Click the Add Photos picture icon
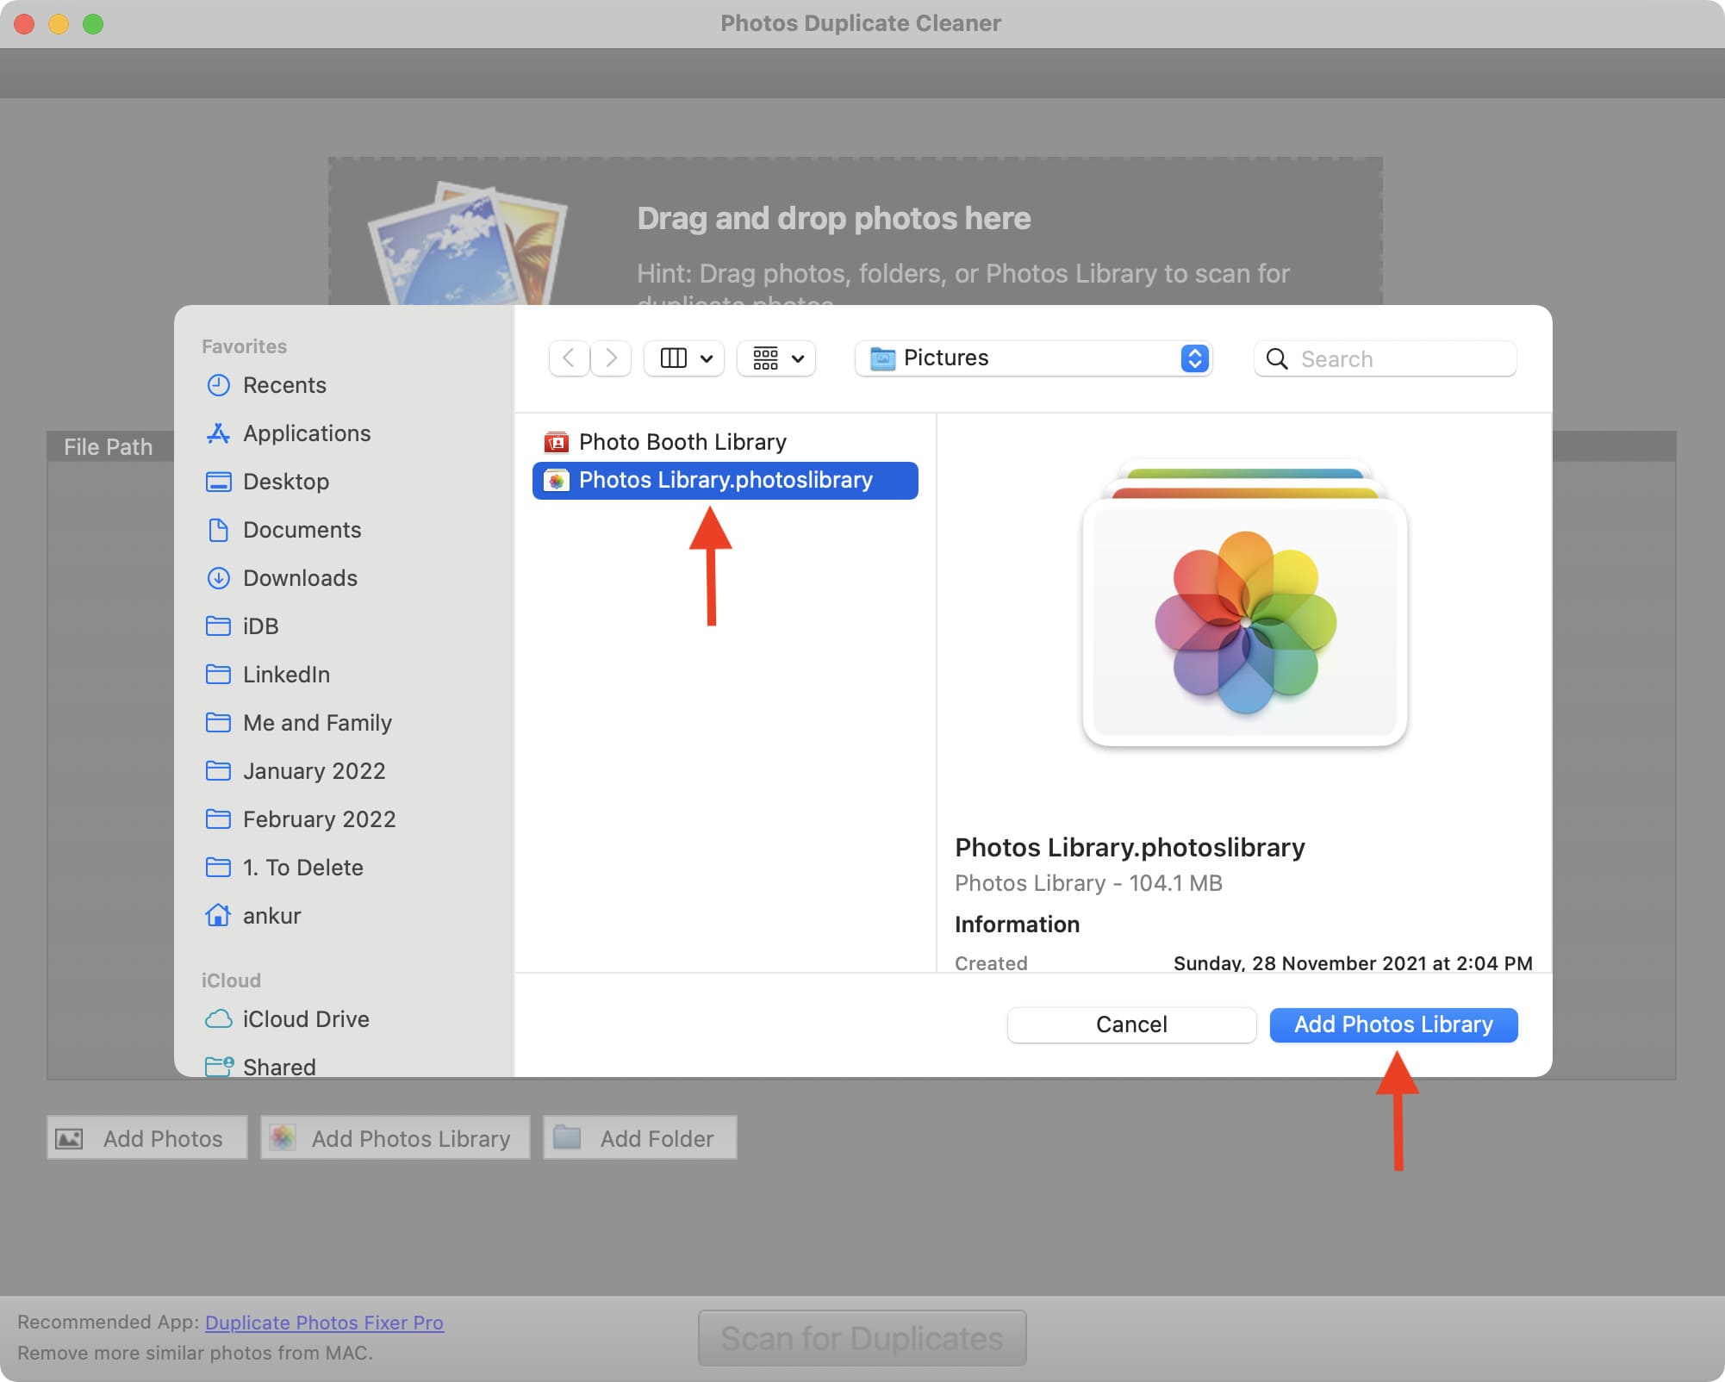 coord(69,1139)
